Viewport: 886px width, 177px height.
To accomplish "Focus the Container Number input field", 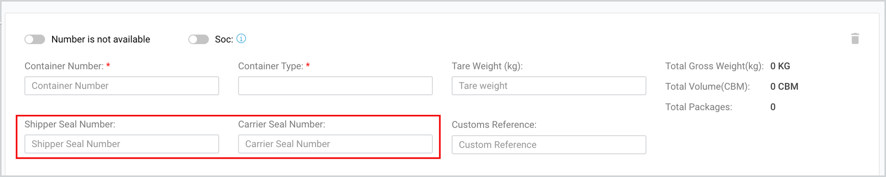I will (x=122, y=86).
